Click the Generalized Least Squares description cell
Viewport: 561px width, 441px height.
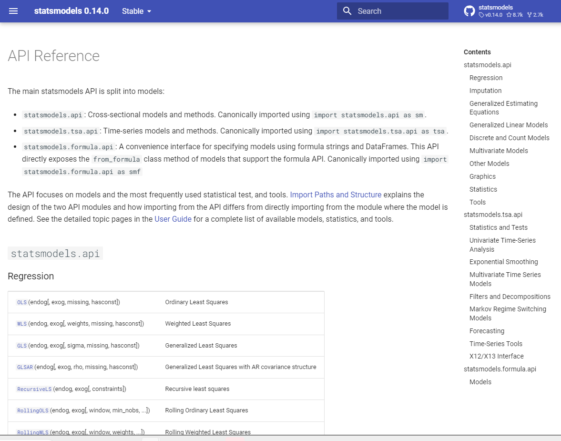201,346
